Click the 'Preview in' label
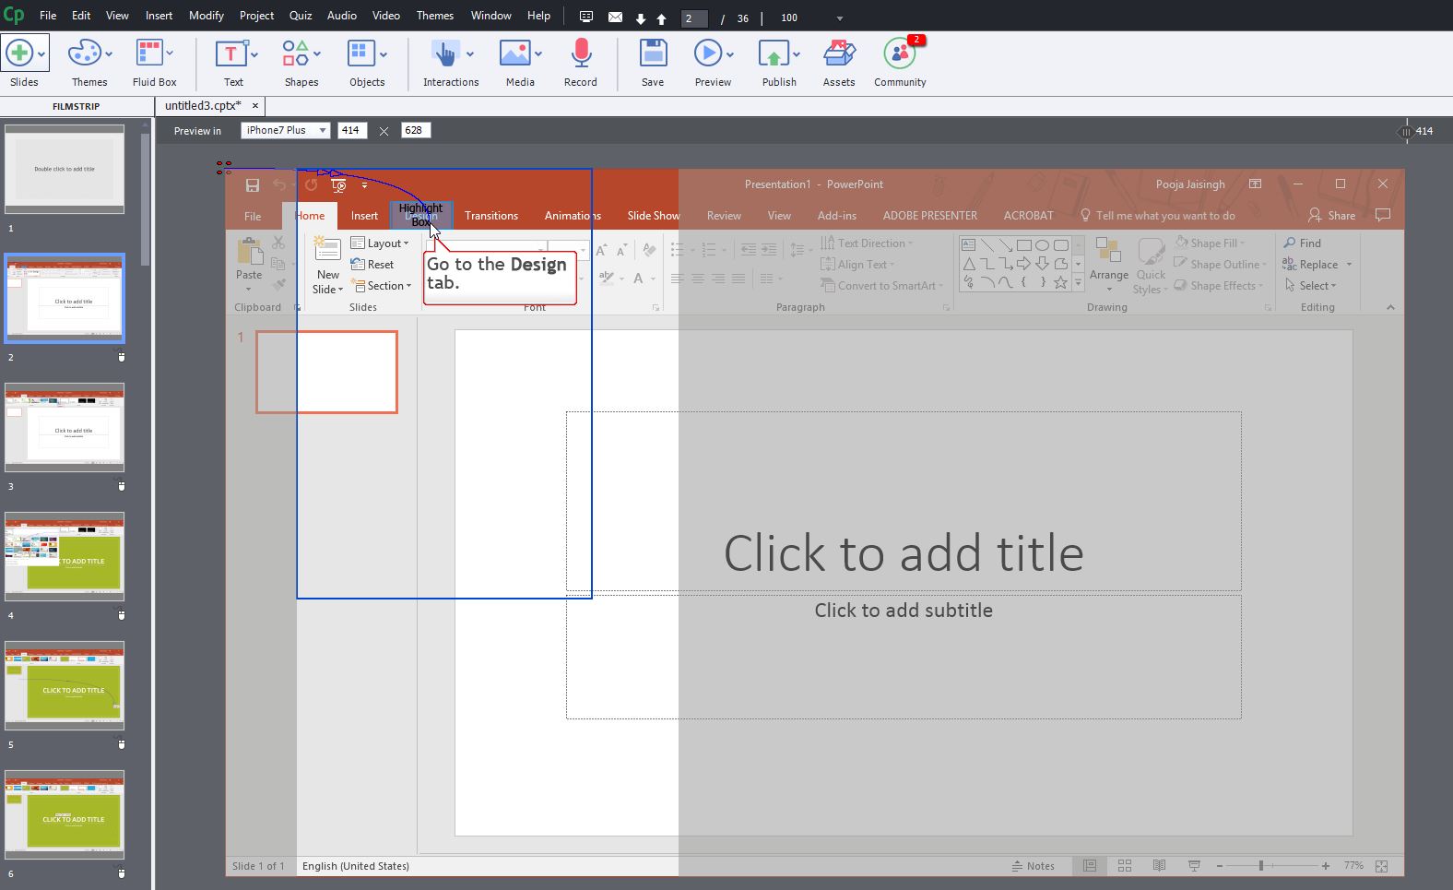Viewport: 1453px width, 890px height. point(197,131)
